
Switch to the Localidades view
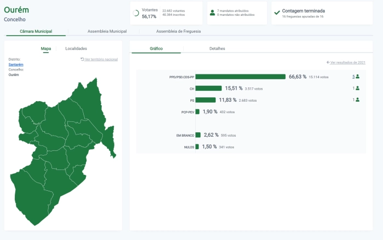coord(76,49)
